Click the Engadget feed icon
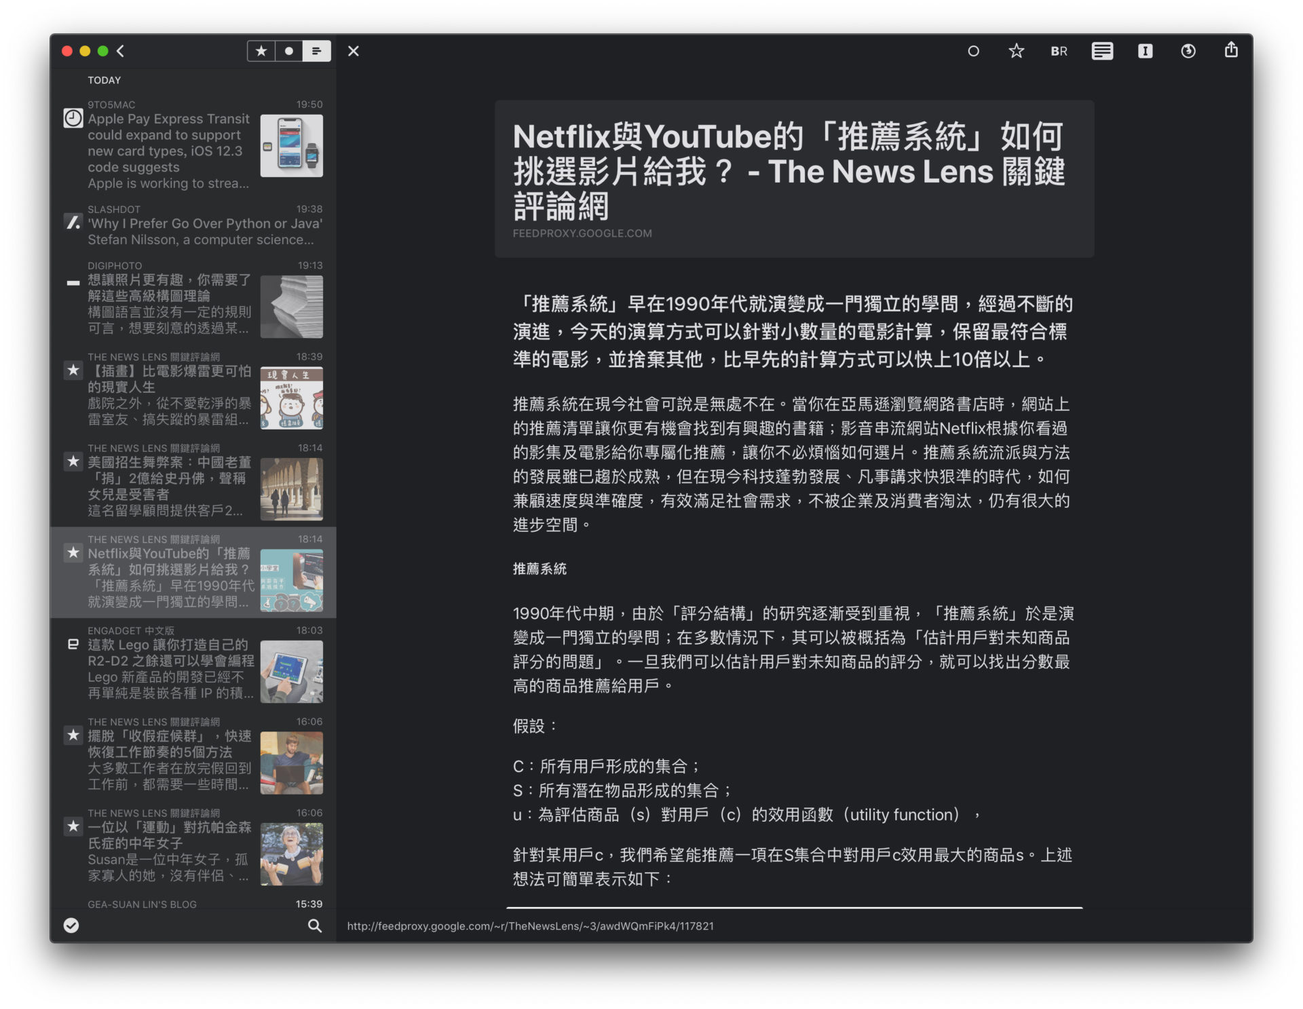 (x=73, y=644)
